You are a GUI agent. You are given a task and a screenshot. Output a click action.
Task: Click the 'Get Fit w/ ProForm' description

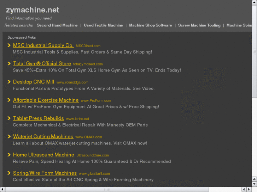(86, 107)
